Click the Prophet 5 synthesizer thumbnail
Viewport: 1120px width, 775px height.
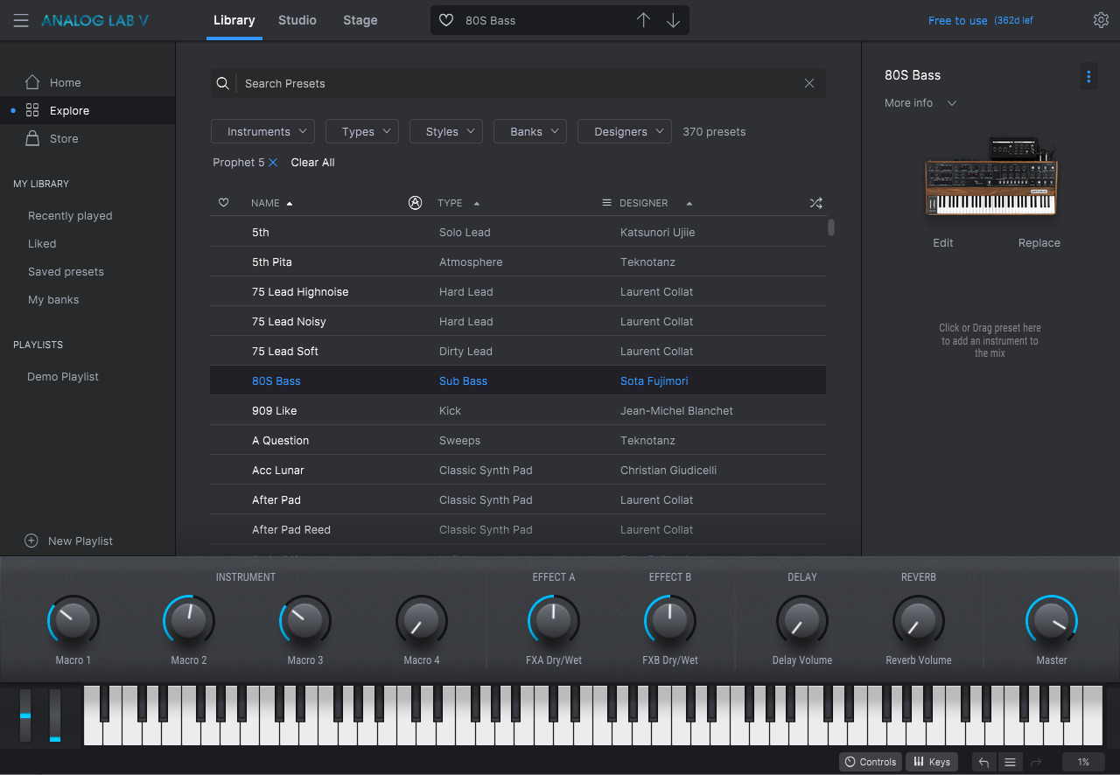(x=991, y=177)
